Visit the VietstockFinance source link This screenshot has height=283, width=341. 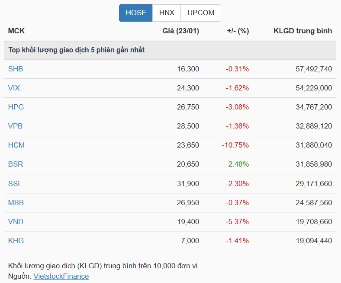click(x=61, y=276)
